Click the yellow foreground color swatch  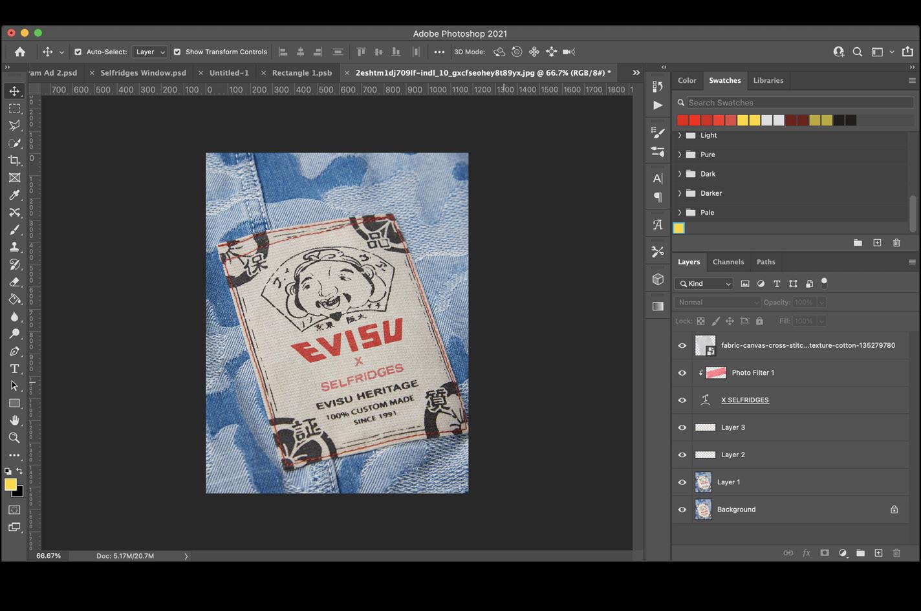(x=10, y=484)
